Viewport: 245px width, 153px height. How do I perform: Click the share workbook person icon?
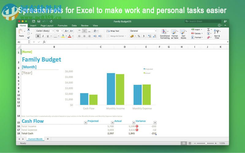pos(225,21)
